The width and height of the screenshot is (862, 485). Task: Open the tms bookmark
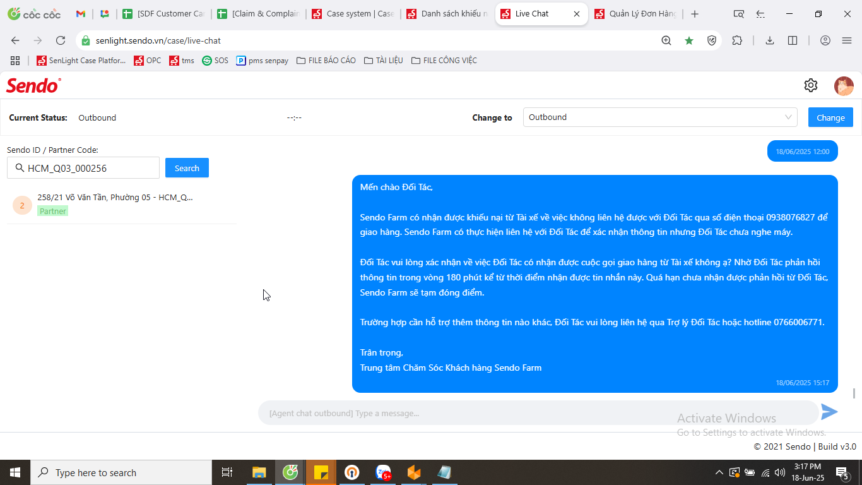(x=182, y=61)
